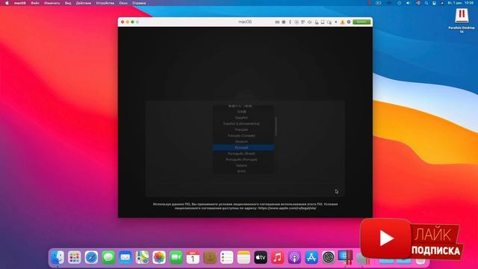This screenshot has width=478, height=269.
Task: Open Parallels Desktop icon in the Dock
Action: point(345,257)
